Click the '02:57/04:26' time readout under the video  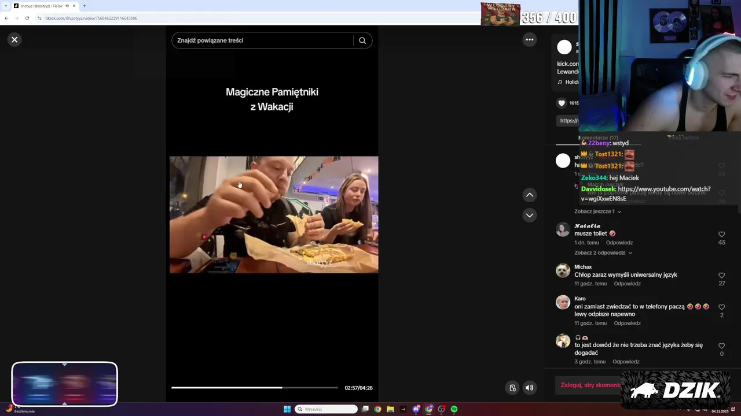pos(358,388)
